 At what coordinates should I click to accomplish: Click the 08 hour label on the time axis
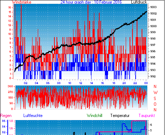[x=59, y=83]
